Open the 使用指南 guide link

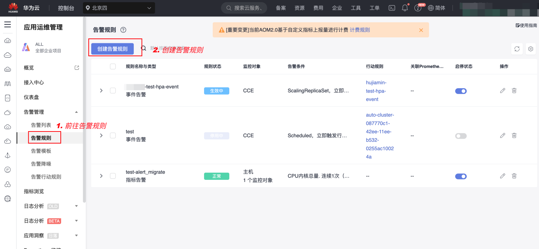pyautogui.click(x=526, y=25)
